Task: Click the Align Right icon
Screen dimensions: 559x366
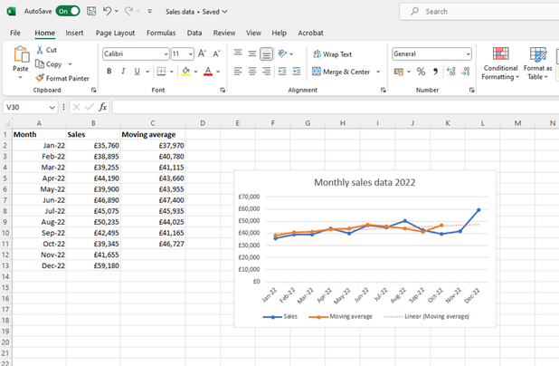Action: tap(266, 72)
